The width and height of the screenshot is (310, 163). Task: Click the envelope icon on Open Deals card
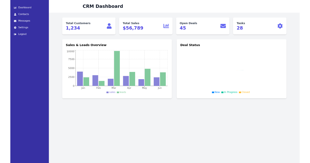(x=223, y=26)
